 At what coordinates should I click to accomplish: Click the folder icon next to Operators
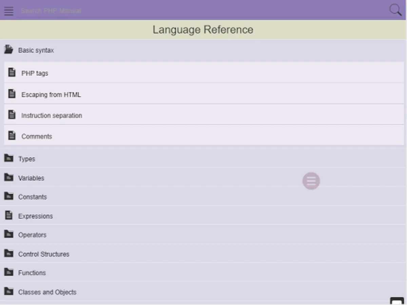(x=9, y=234)
